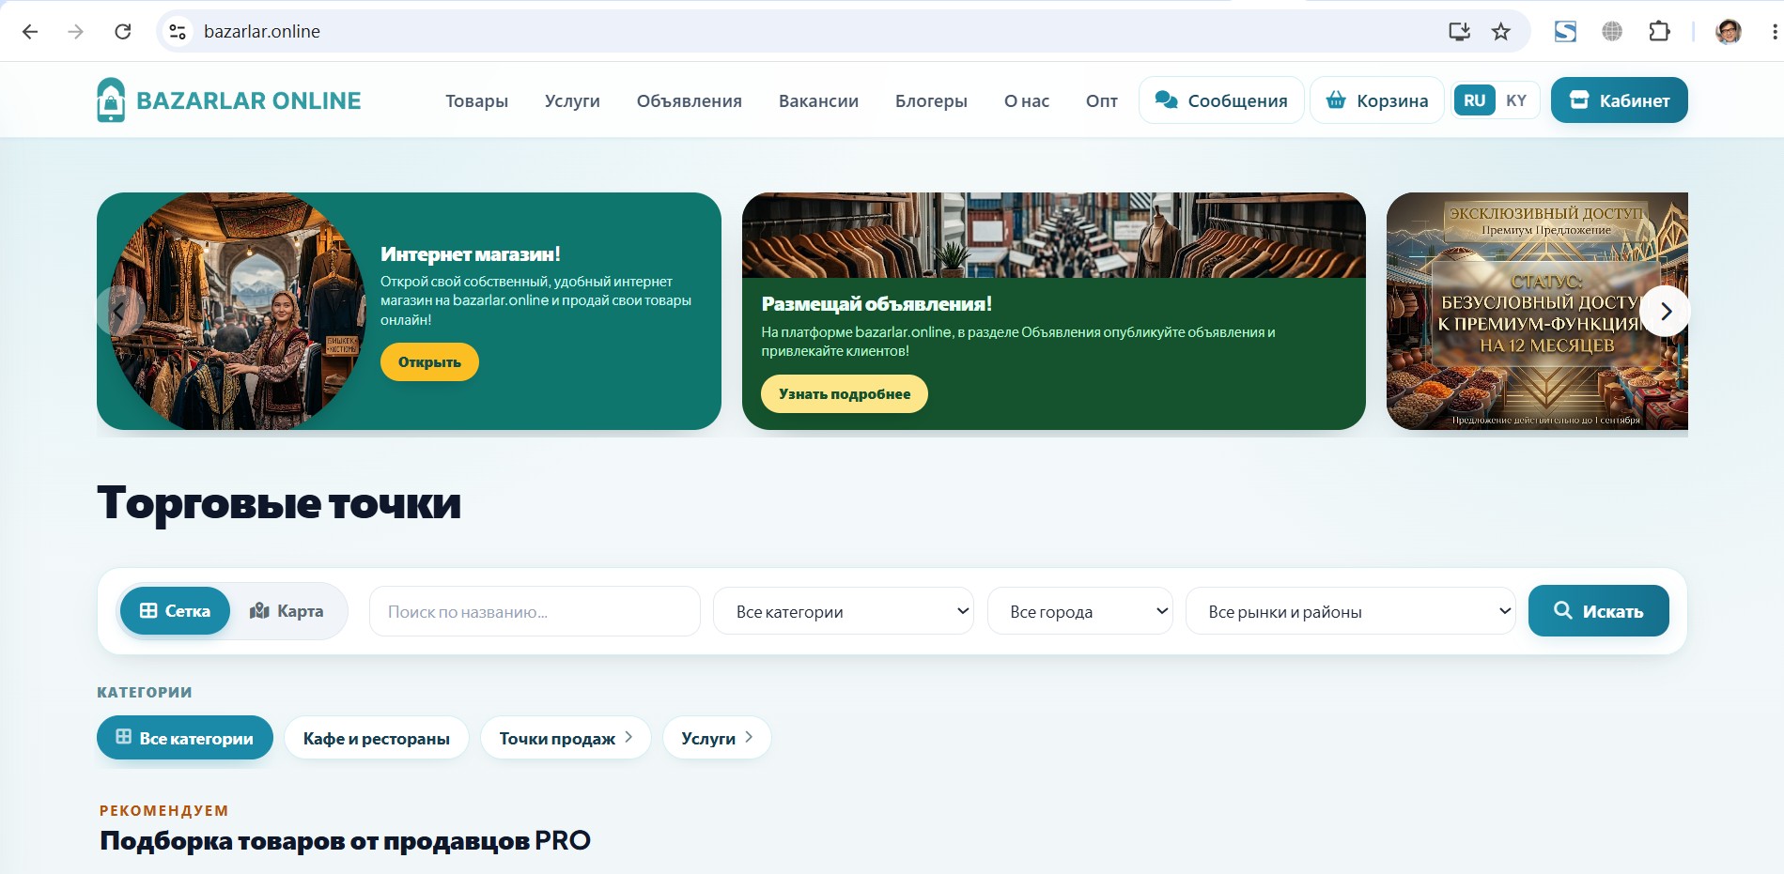This screenshot has height=874, width=1784.
Task: Go back with the browser back arrow
Action: [30, 32]
